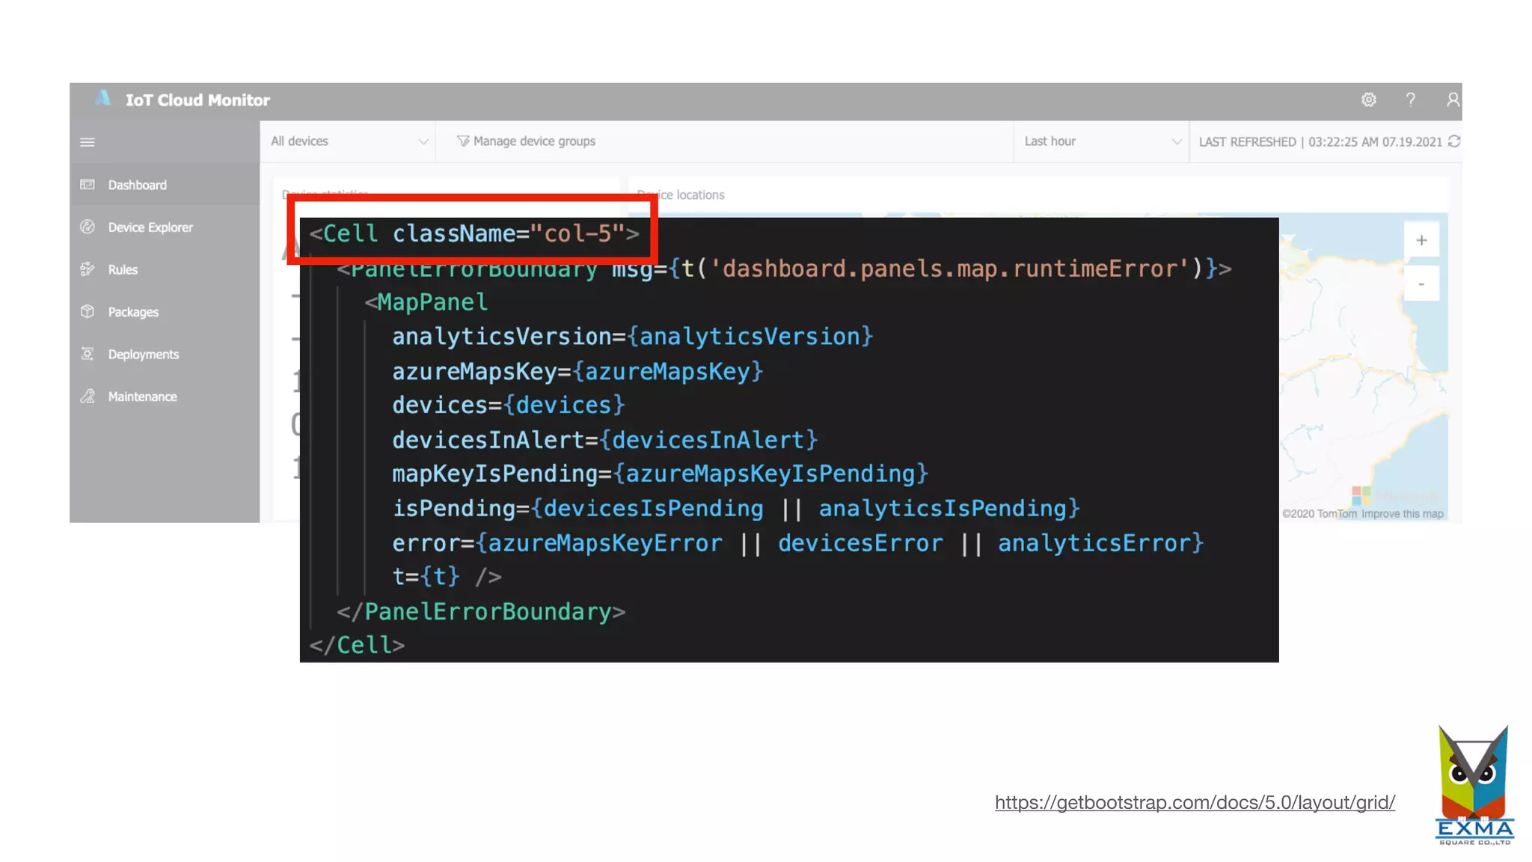Click the IoT Cloud Monitor logo icon
Viewport: 1532px width, 862px height.
pyautogui.click(x=103, y=99)
